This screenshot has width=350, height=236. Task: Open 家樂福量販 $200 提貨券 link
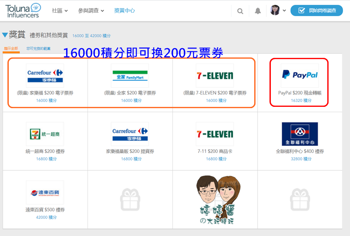tap(130, 151)
